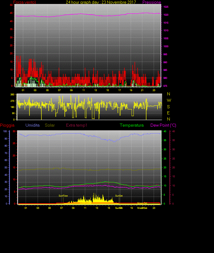The width and height of the screenshot is (214, 253).
Task: Click the '990' pressure axis value
Action: (x=165, y=62)
